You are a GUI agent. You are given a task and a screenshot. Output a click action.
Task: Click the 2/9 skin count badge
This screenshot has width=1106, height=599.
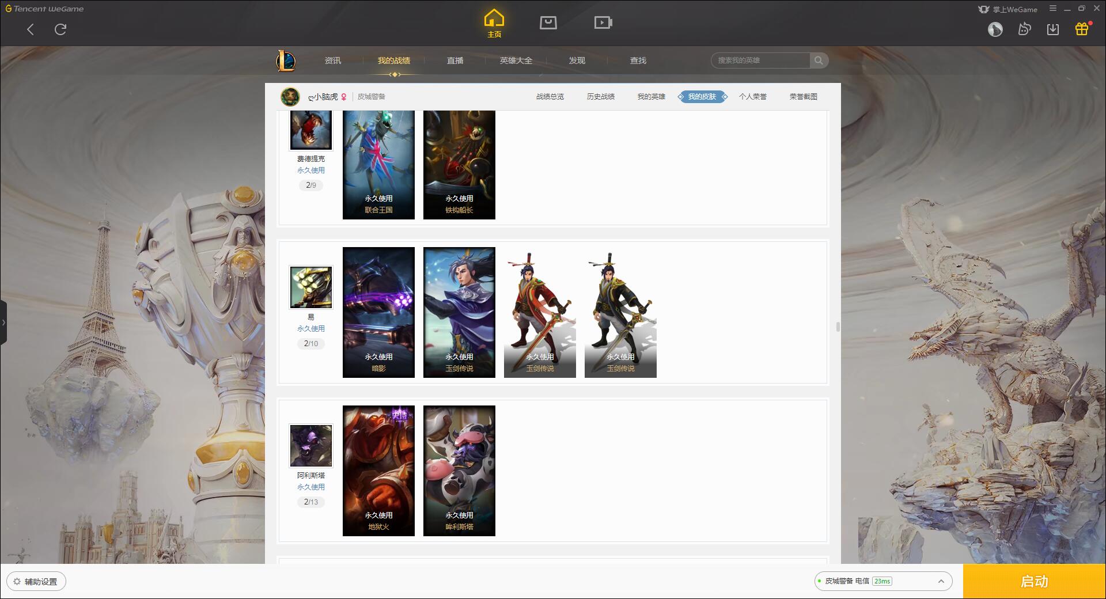coord(311,185)
